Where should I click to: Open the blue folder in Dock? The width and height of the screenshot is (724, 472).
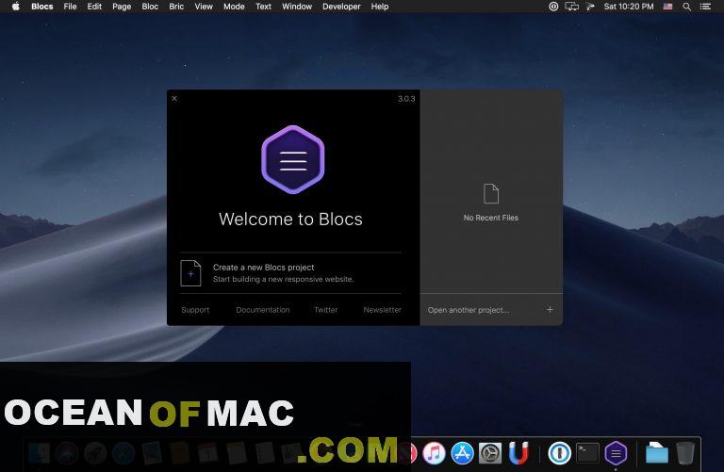(656, 453)
